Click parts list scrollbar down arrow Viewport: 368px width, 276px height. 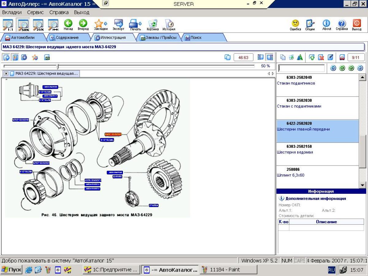pos(362,185)
